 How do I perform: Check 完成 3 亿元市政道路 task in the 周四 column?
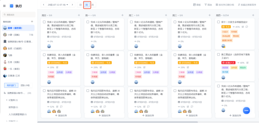coord(218,86)
